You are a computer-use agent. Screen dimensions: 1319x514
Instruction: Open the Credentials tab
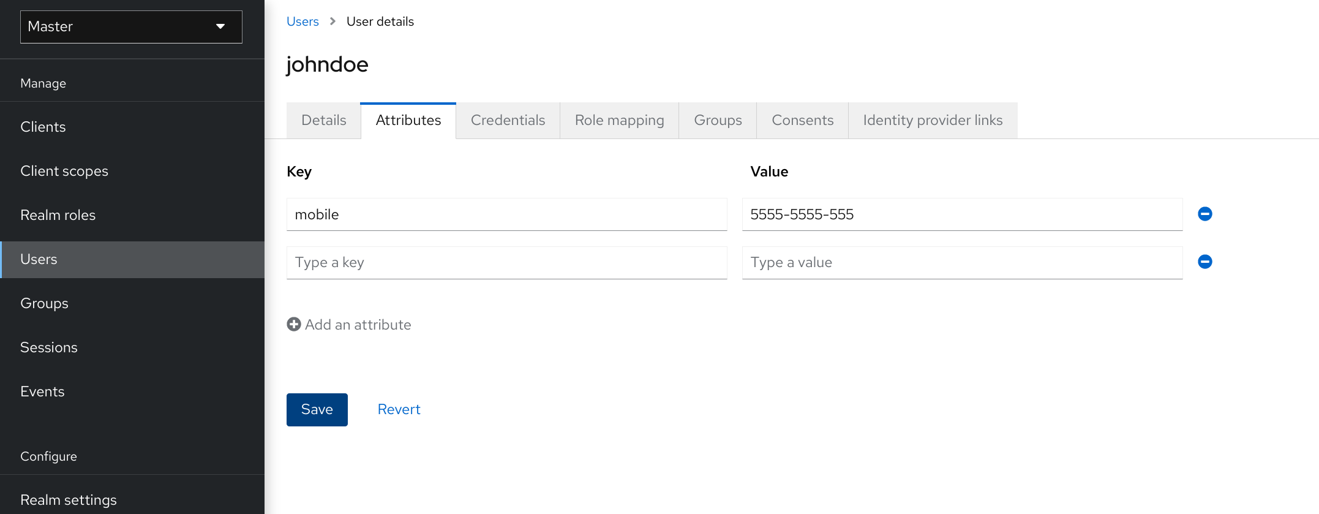508,120
